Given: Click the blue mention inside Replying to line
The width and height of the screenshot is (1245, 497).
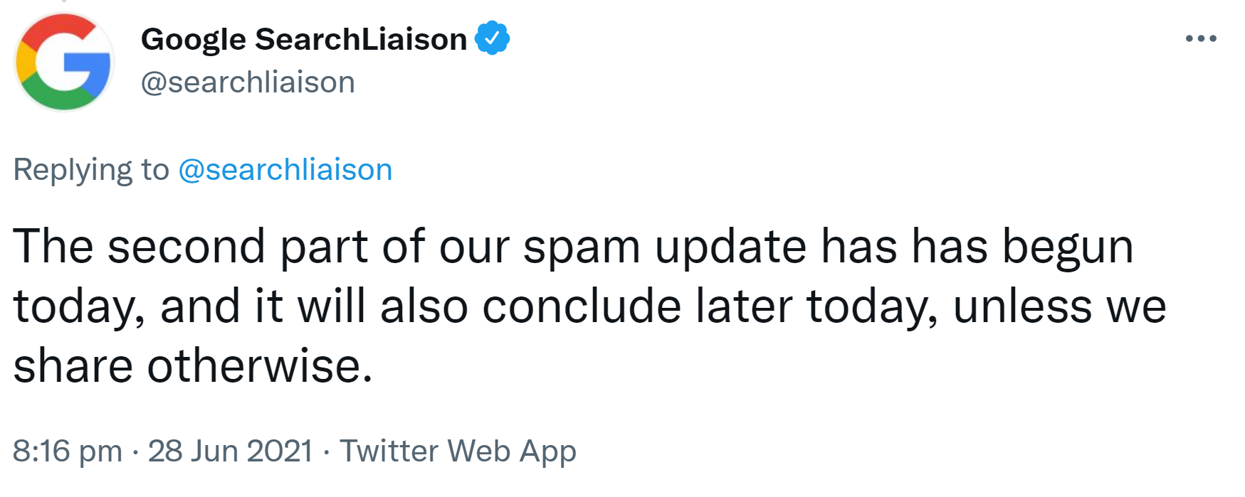Looking at the screenshot, I should (x=283, y=169).
